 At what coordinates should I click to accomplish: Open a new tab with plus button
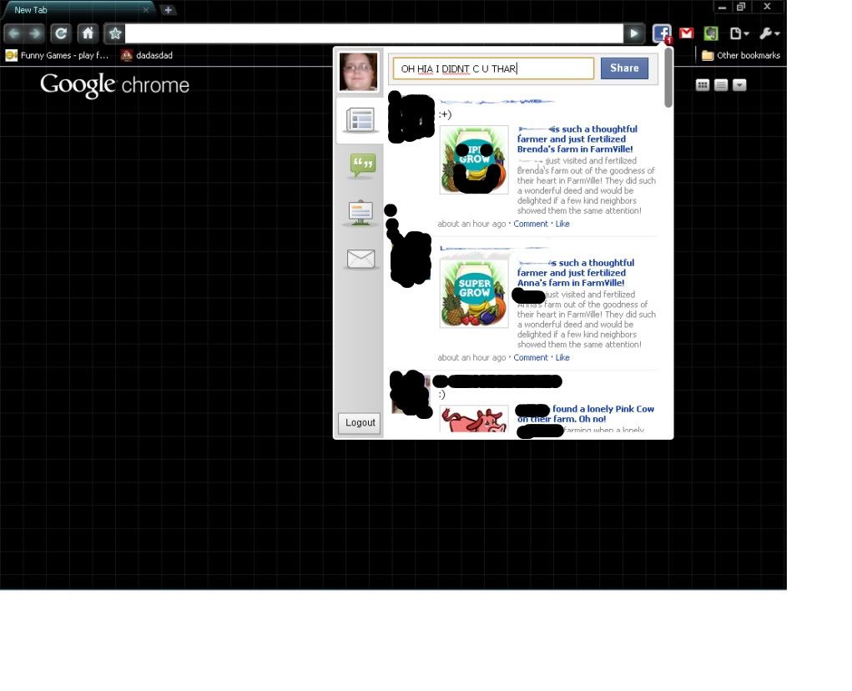click(x=168, y=10)
